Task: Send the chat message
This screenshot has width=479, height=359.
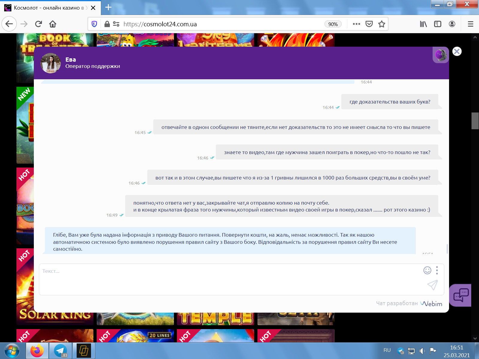Action: pos(433,285)
